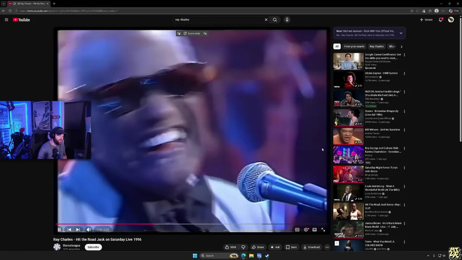Screen dimensions: 462x260
Task: Open options for Queen Bohemian Rhapsody video
Action: coord(404,112)
